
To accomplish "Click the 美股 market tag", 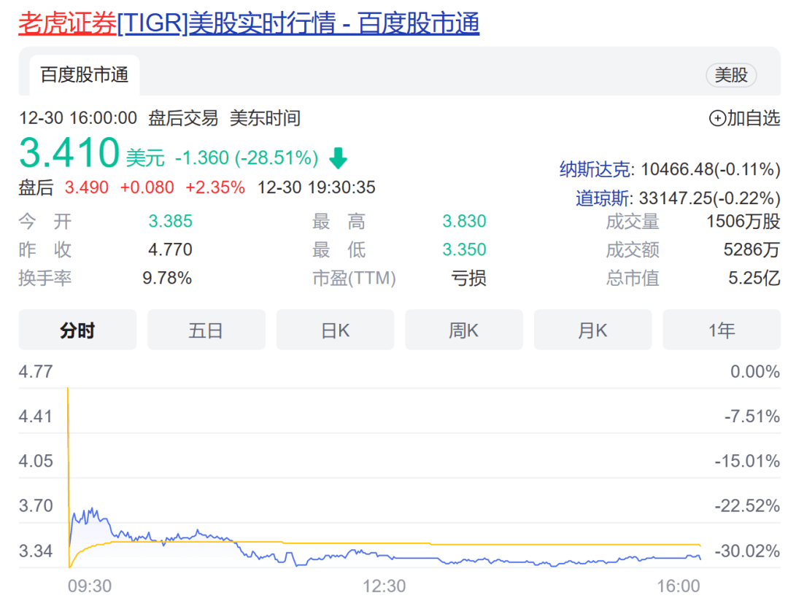I will (x=731, y=75).
